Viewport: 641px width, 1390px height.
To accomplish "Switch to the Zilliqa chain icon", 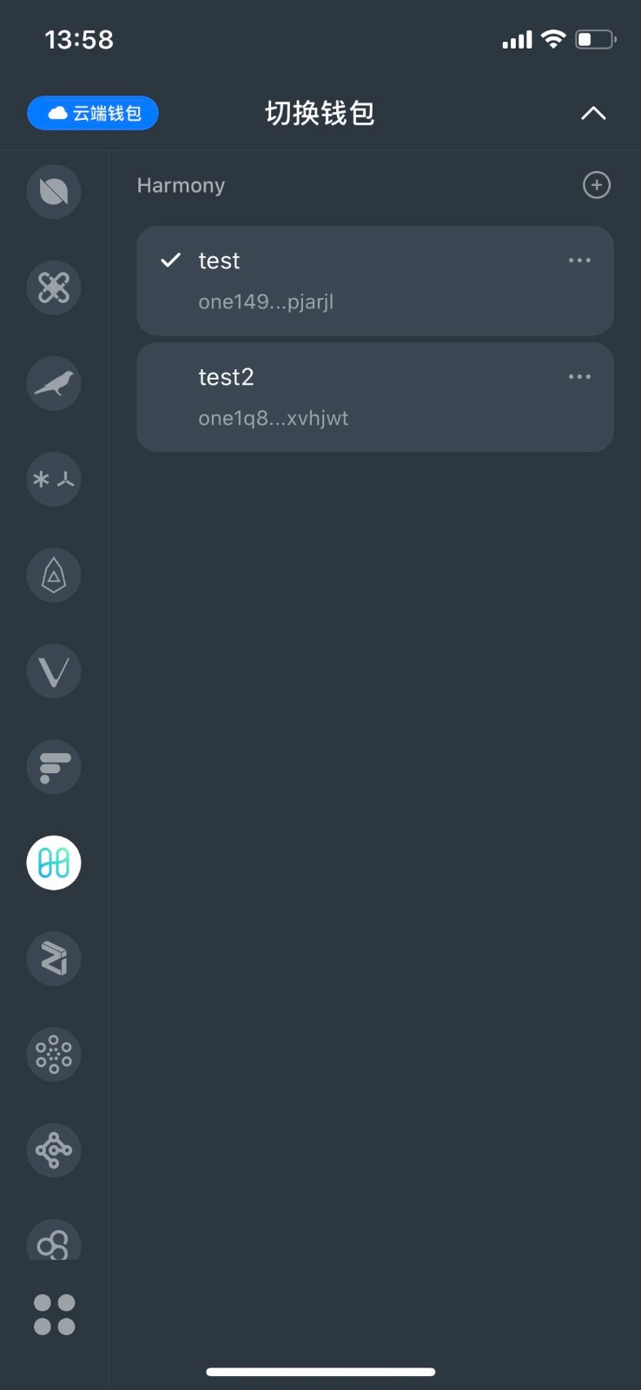I will [x=54, y=958].
